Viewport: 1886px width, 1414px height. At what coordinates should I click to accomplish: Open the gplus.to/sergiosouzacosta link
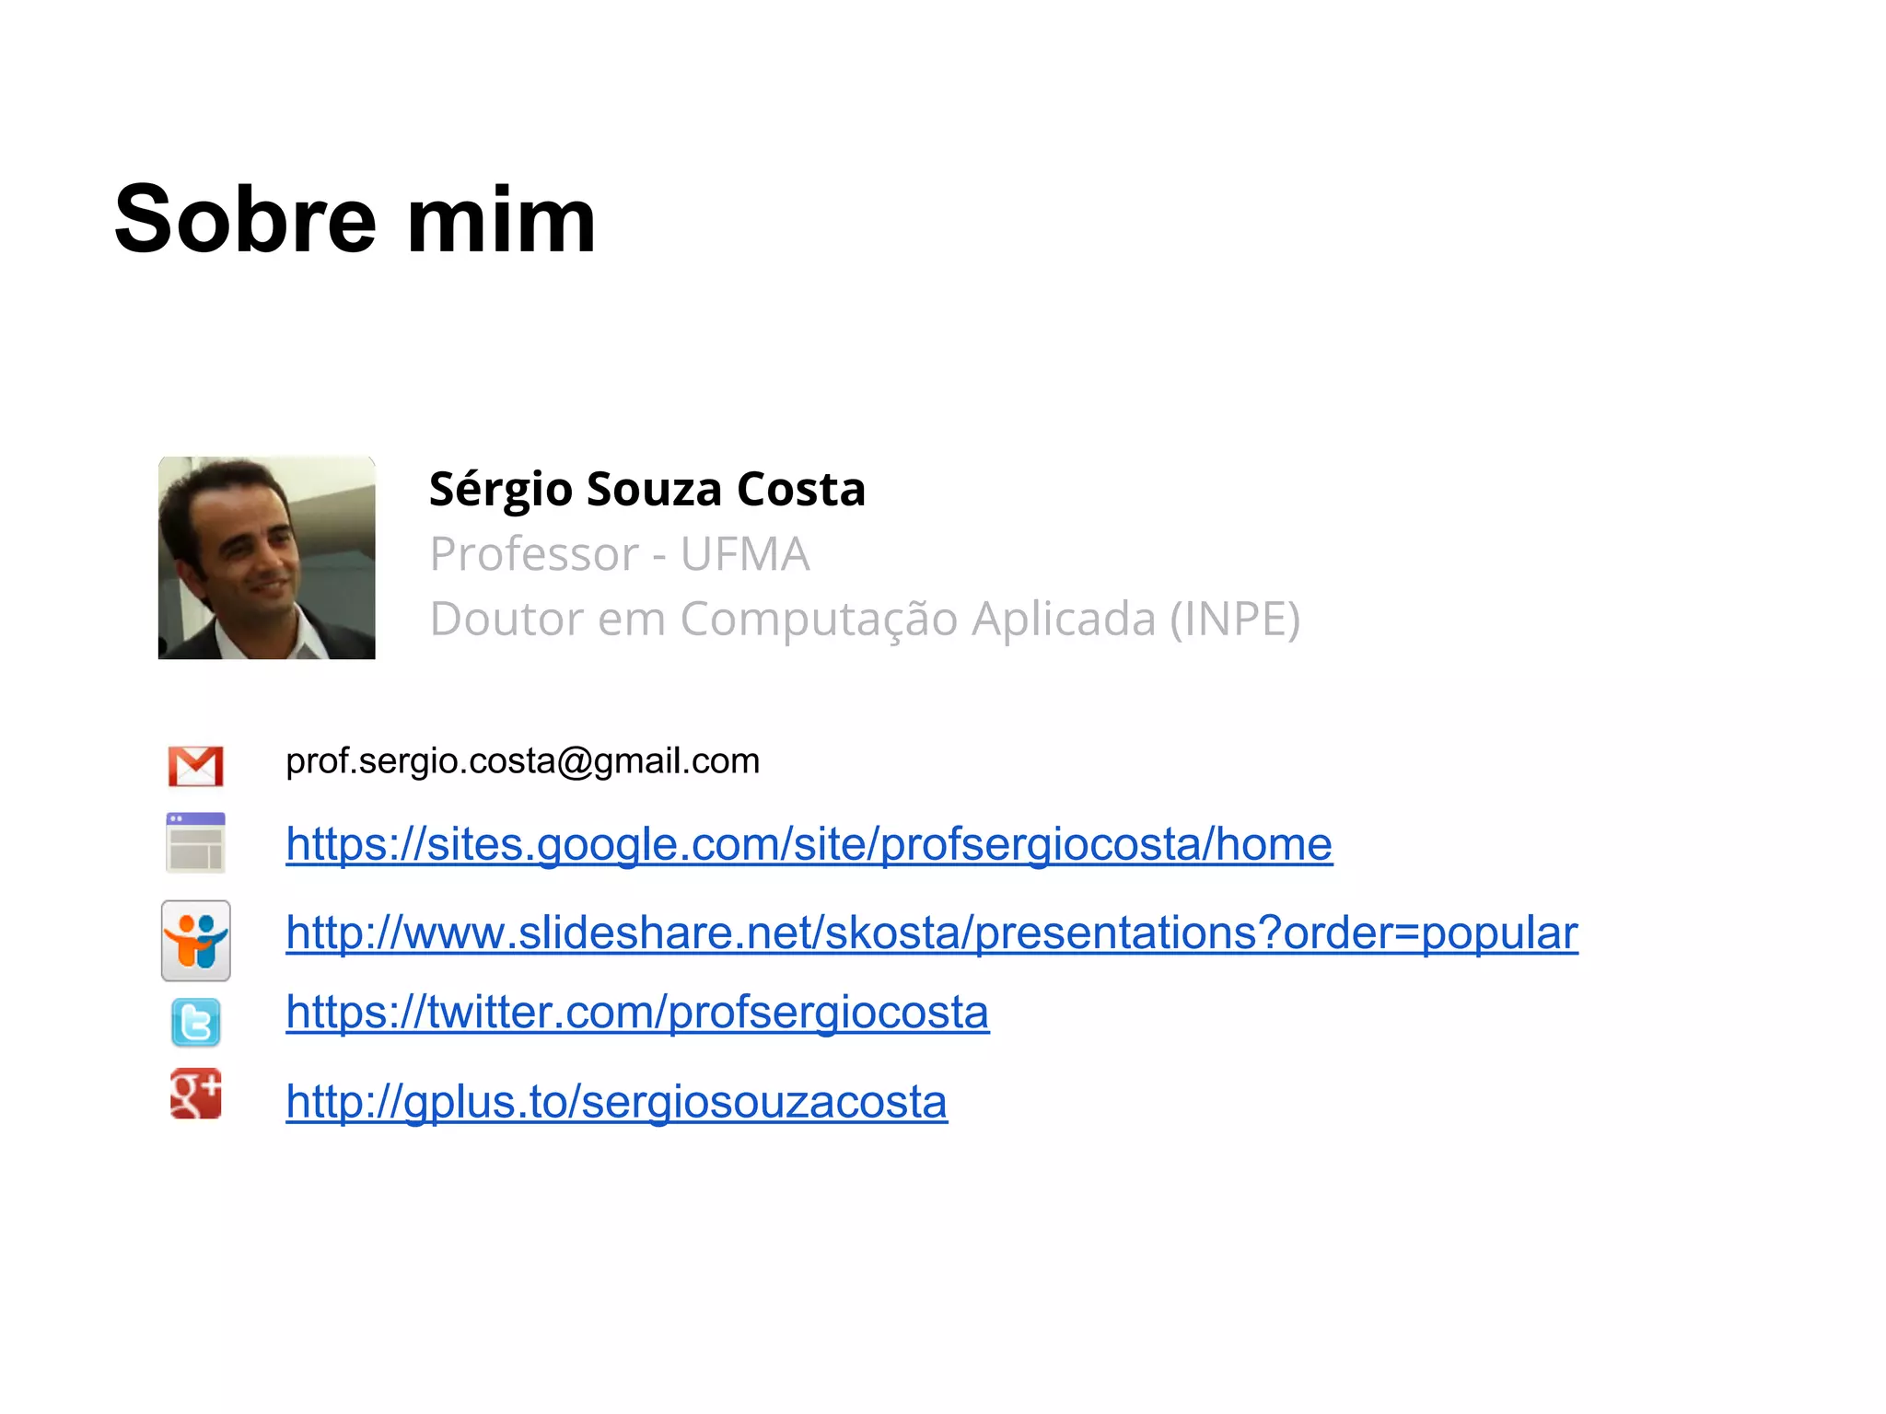[616, 1102]
